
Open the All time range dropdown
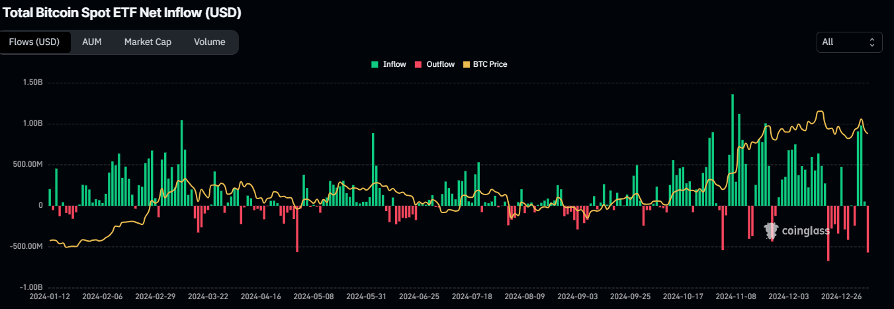point(849,42)
